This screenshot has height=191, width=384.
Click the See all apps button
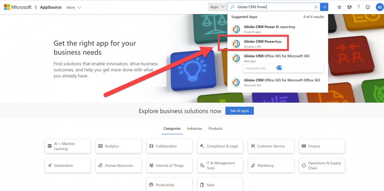(239, 111)
